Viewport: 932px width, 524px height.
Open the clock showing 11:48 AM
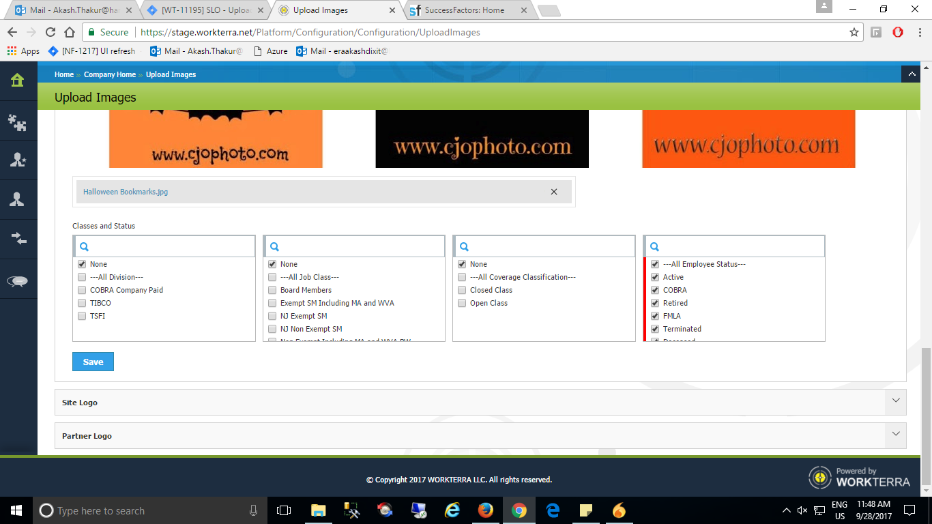(x=873, y=510)
